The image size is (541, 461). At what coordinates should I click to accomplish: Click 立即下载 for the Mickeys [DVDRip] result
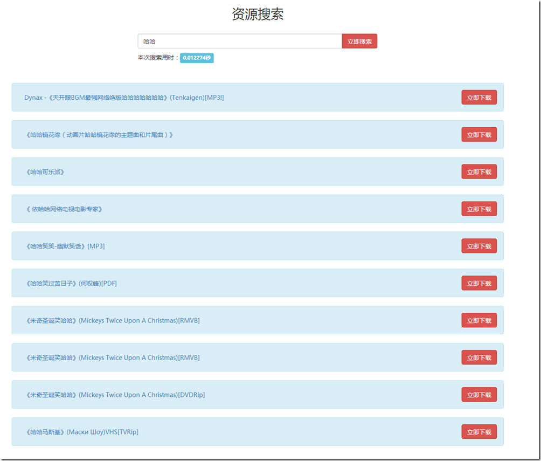[x=479, y=395]
